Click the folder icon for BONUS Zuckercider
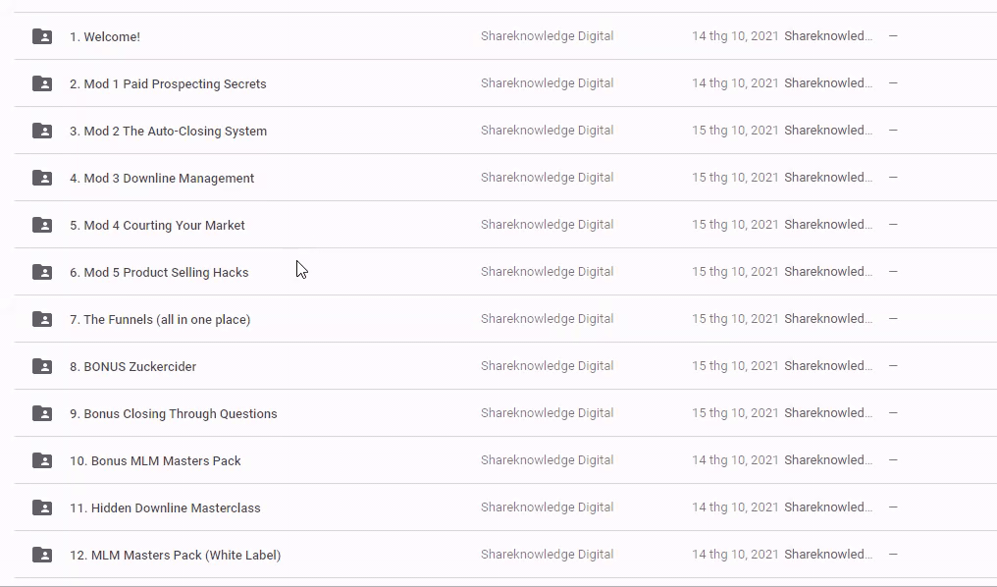Screen dimensions: 997x587 (x=42, y=366)
